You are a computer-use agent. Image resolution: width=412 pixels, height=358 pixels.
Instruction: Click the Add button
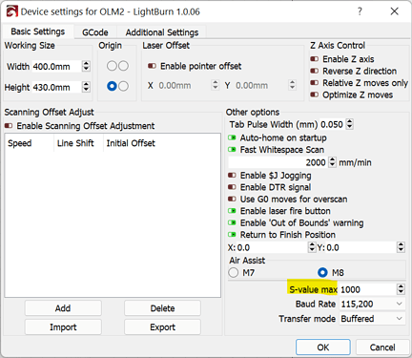(x=63, y=308)
